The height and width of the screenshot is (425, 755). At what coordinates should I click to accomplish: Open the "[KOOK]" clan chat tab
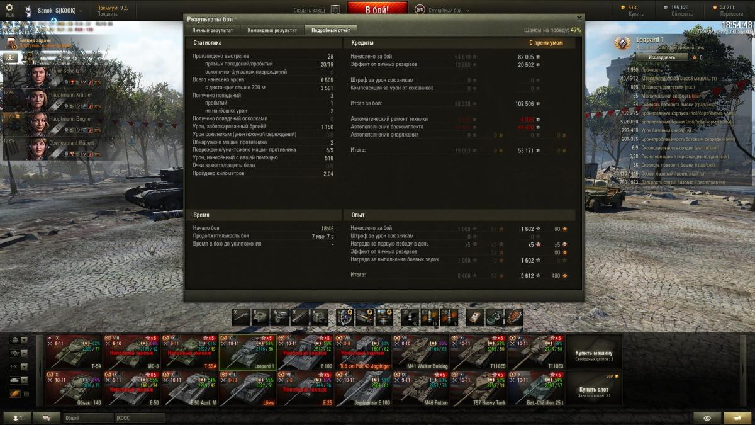point(139,418)
